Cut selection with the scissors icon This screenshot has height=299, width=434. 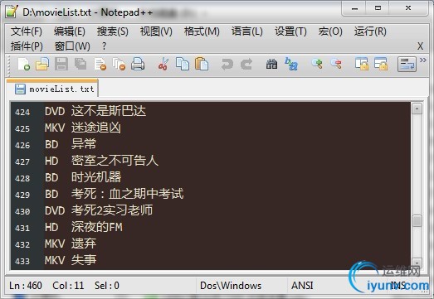click(163, 64)
